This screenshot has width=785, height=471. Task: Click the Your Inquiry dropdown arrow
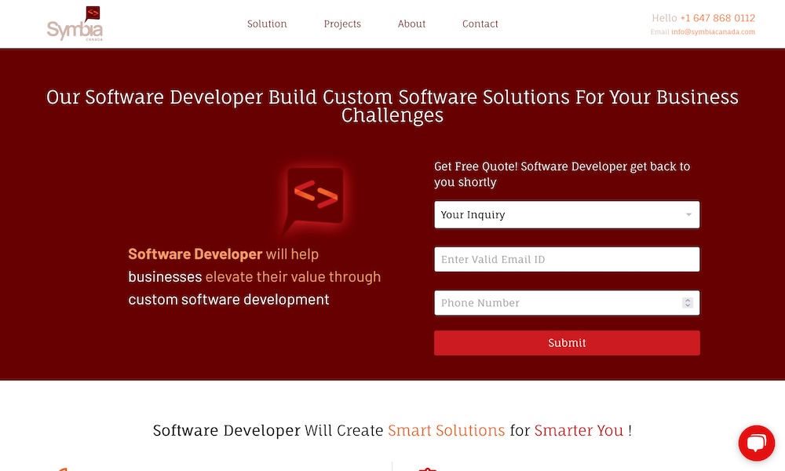pos(688,214)
